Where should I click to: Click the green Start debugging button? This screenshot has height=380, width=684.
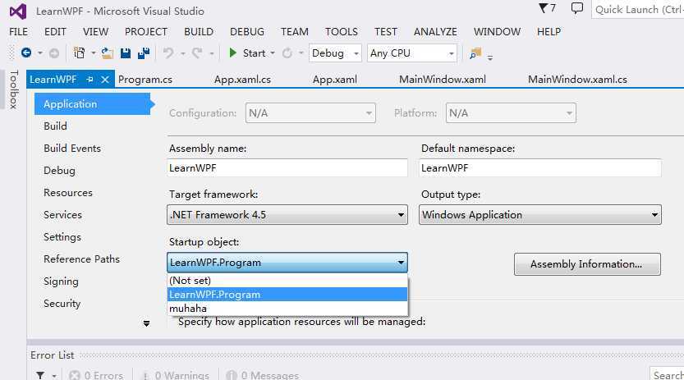click(x=246, y=53)
